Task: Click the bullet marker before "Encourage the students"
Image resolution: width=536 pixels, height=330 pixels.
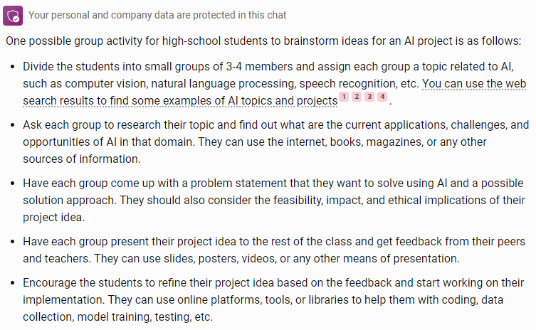Action: click(x=13, y=283)
